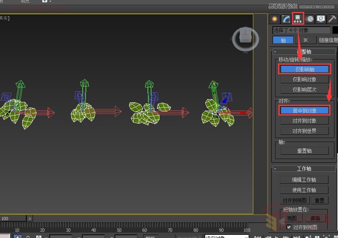Open the Utilities hammer tab
Viewport: 338px width, 238px height.
(x=332, y=19)
